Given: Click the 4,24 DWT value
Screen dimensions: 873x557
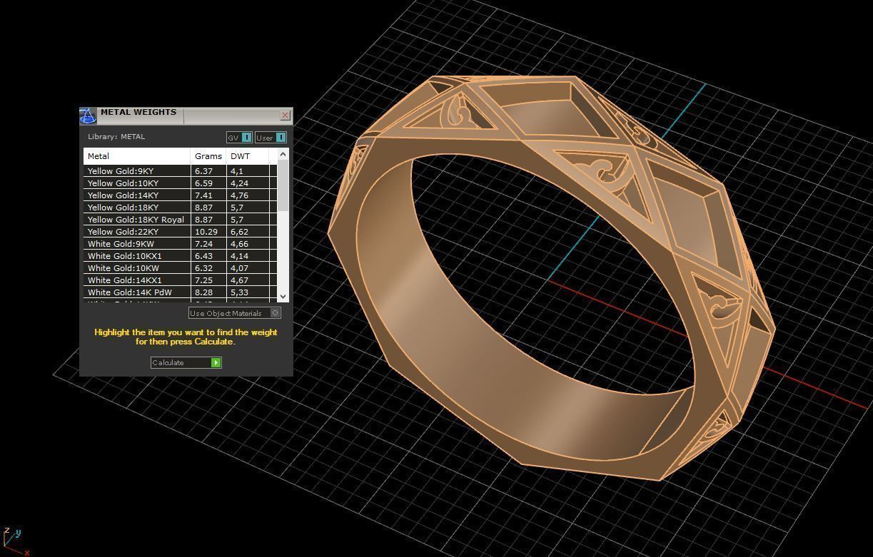Looking at the screenshot, I should click(239, 183).
